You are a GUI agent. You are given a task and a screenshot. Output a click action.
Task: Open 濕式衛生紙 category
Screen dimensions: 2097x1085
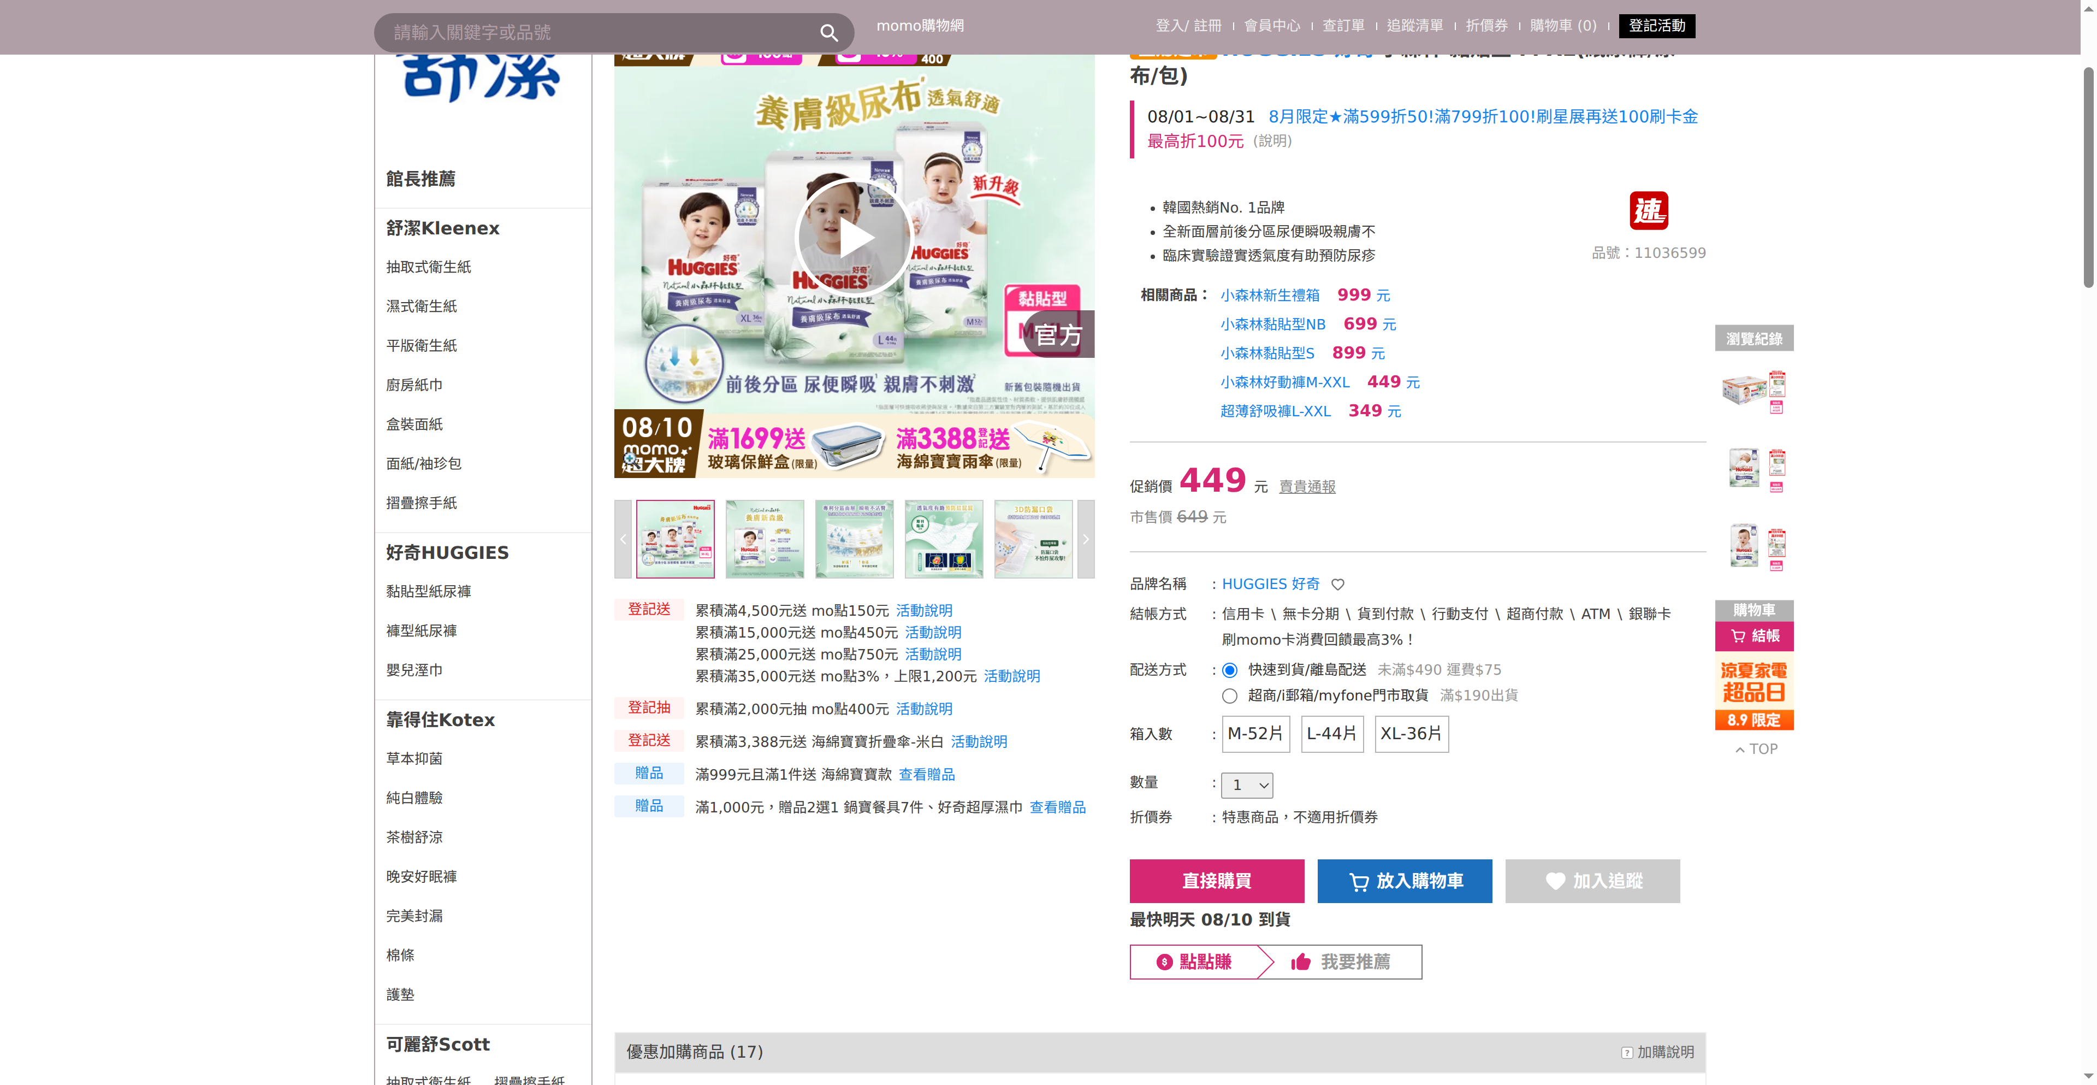pos(422,306)
